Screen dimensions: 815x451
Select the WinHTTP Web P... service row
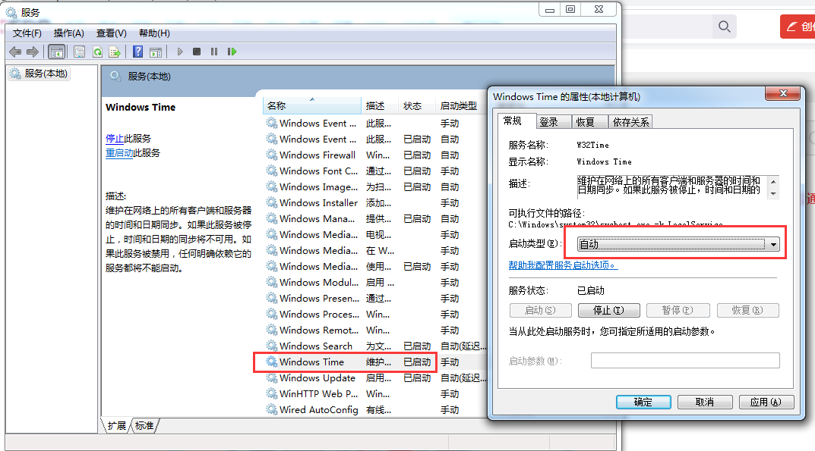click(377, 394)
